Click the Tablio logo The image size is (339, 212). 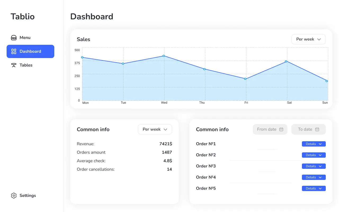pos(23,16)
